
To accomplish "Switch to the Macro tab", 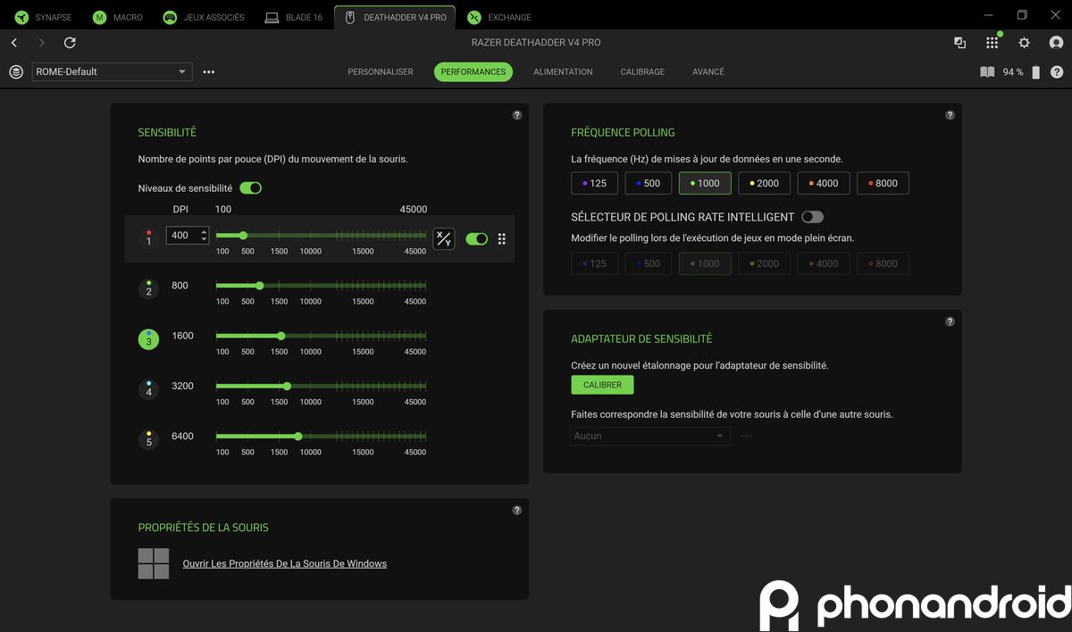I will click(x=118, y=17).
